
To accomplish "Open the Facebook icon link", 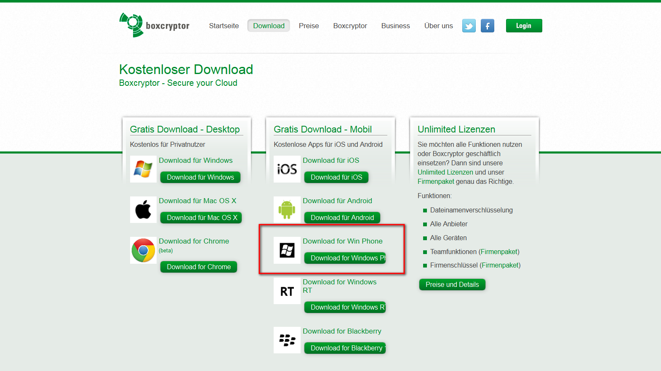I will (x=487, y=26).
